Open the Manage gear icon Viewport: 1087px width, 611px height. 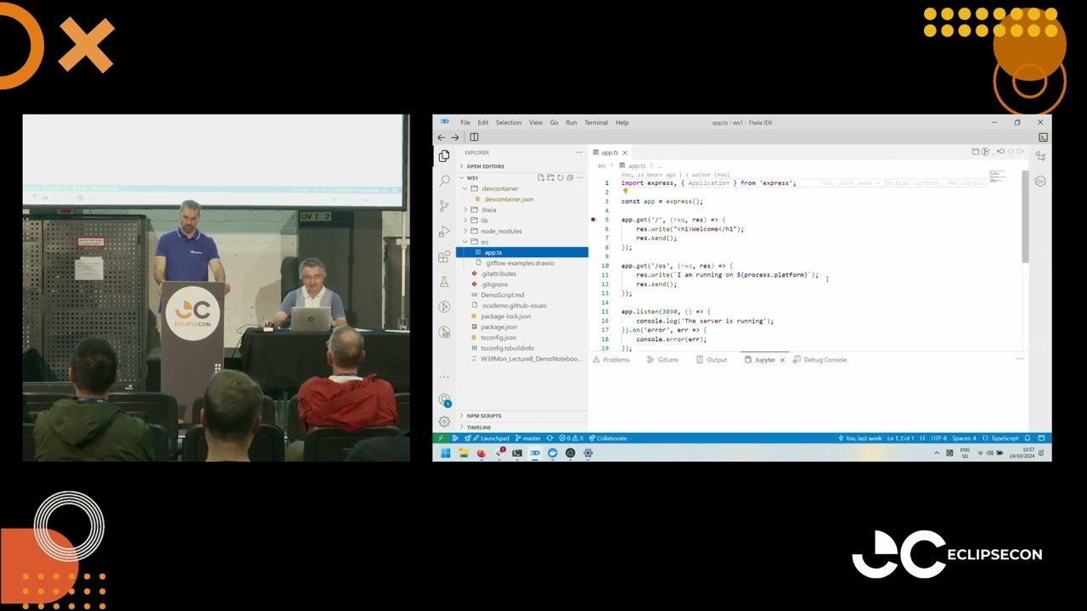coord(444,422)
